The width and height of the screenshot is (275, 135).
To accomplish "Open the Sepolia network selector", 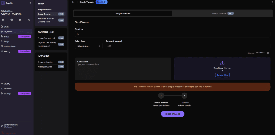I will coord(16,3).
